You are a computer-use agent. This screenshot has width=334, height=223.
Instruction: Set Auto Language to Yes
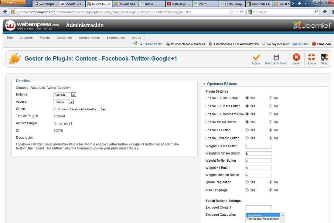point(247,190)
